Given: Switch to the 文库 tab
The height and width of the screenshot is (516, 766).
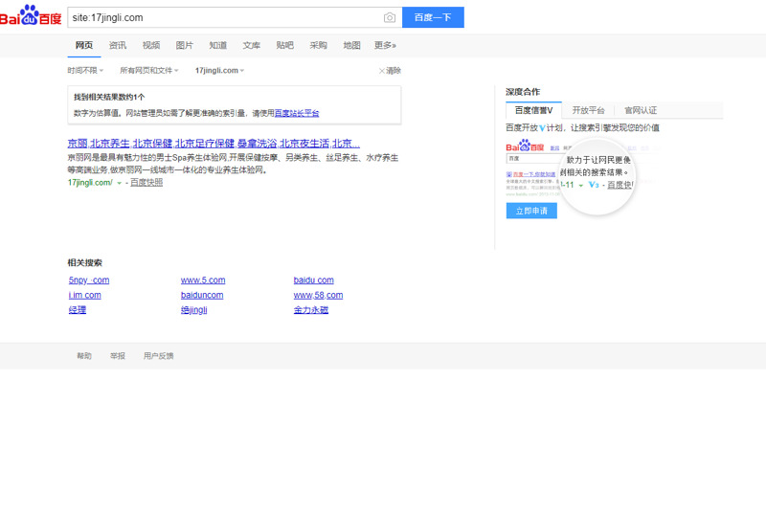Looking at the screenshot, I should (251, 45).
